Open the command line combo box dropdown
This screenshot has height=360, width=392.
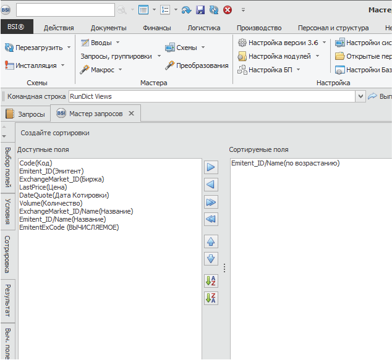(360, 96)
